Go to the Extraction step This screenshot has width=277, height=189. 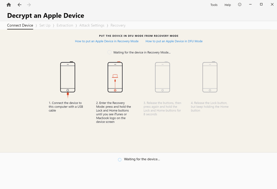tap(65, 25)
